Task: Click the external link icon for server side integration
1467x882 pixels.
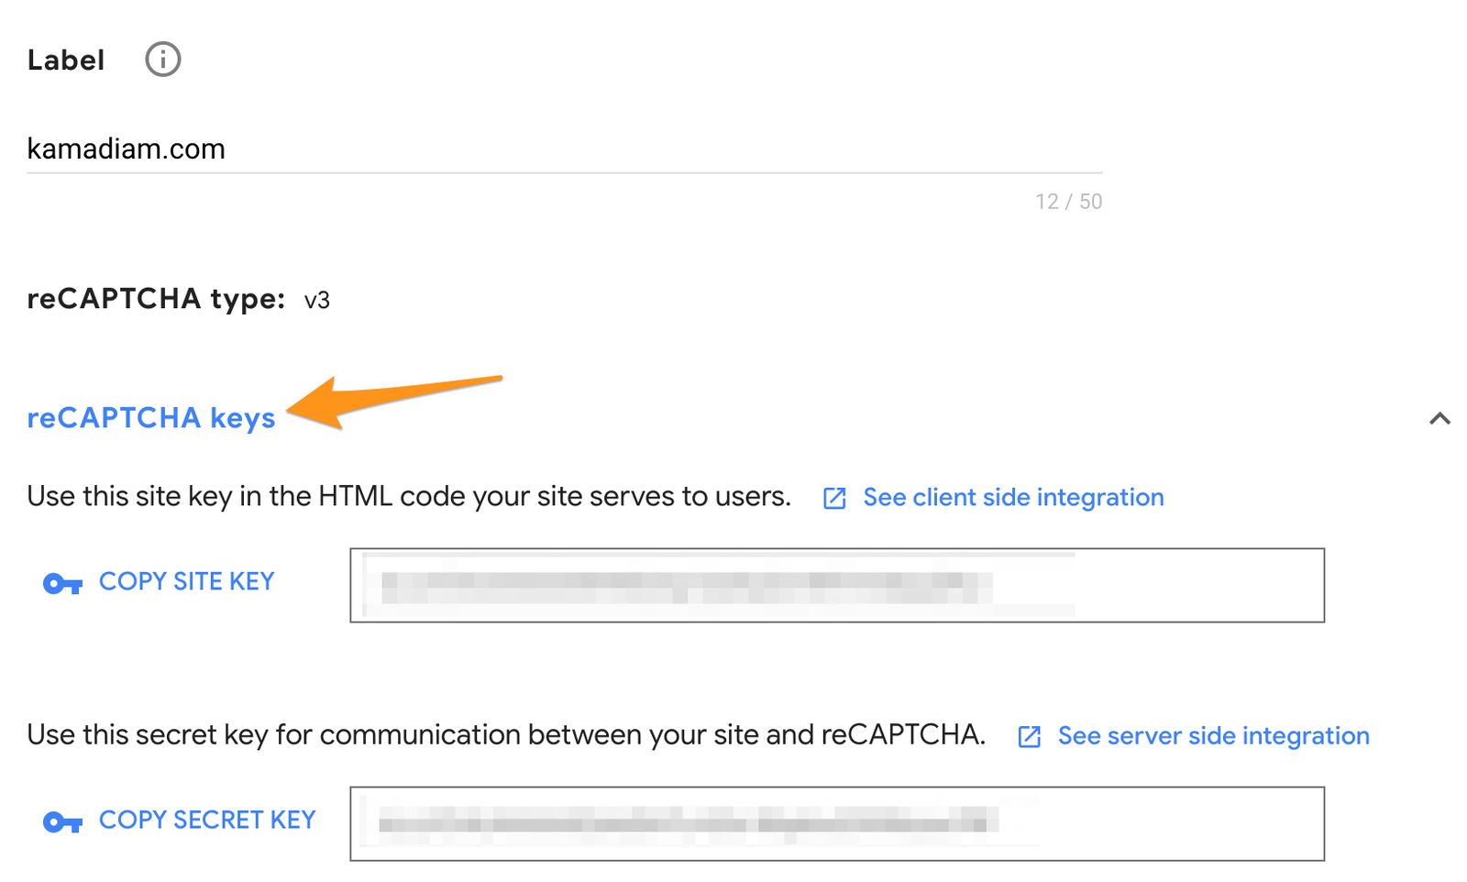Action: [1029, 736]
